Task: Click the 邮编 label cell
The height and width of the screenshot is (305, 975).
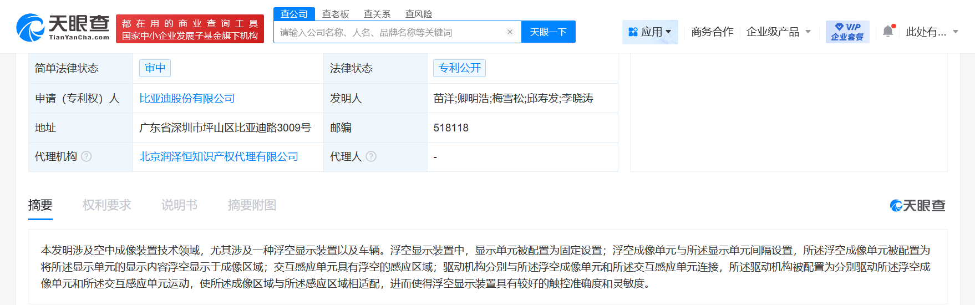Action: [375, 128]
